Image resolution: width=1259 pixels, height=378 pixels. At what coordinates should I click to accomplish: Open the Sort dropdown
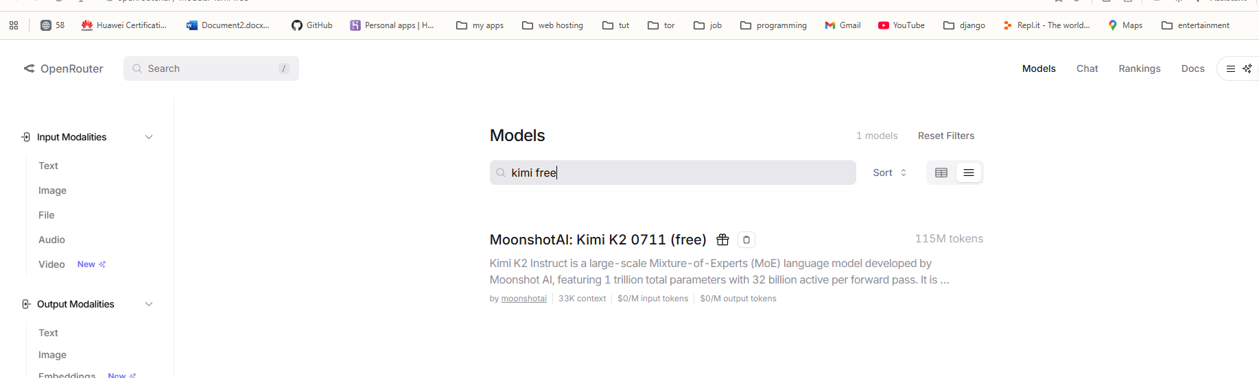[890, 173]
